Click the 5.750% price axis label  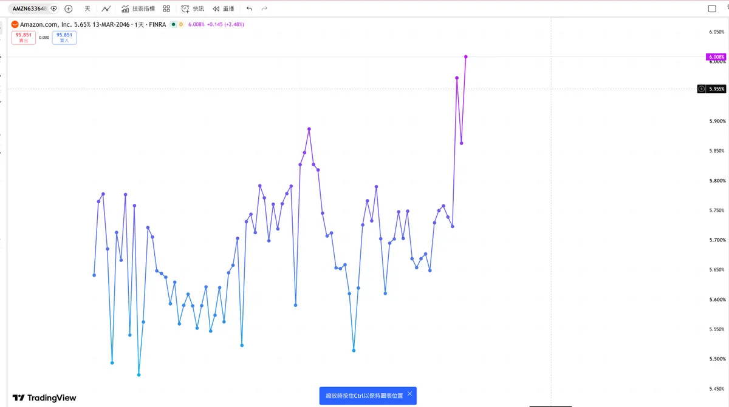(717, 210)
